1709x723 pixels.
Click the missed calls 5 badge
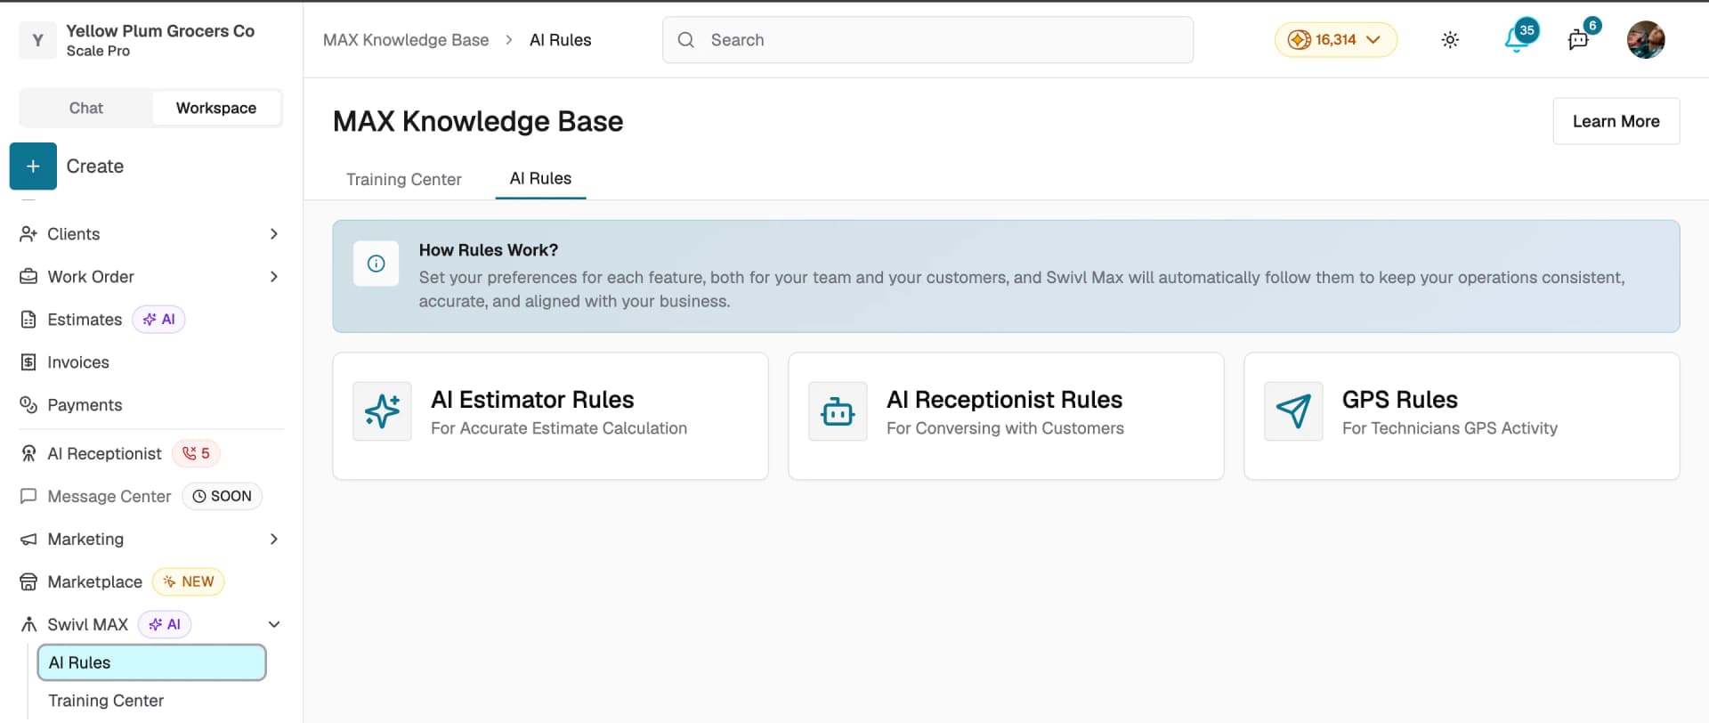[x=196, y=454]
